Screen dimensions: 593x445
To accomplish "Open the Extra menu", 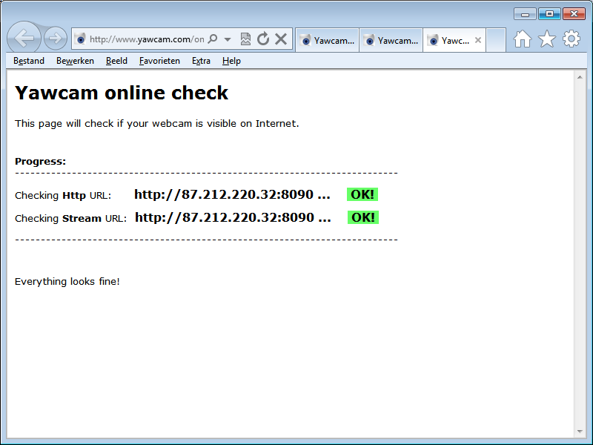I will pyautogui.click(x=201, y=61).
